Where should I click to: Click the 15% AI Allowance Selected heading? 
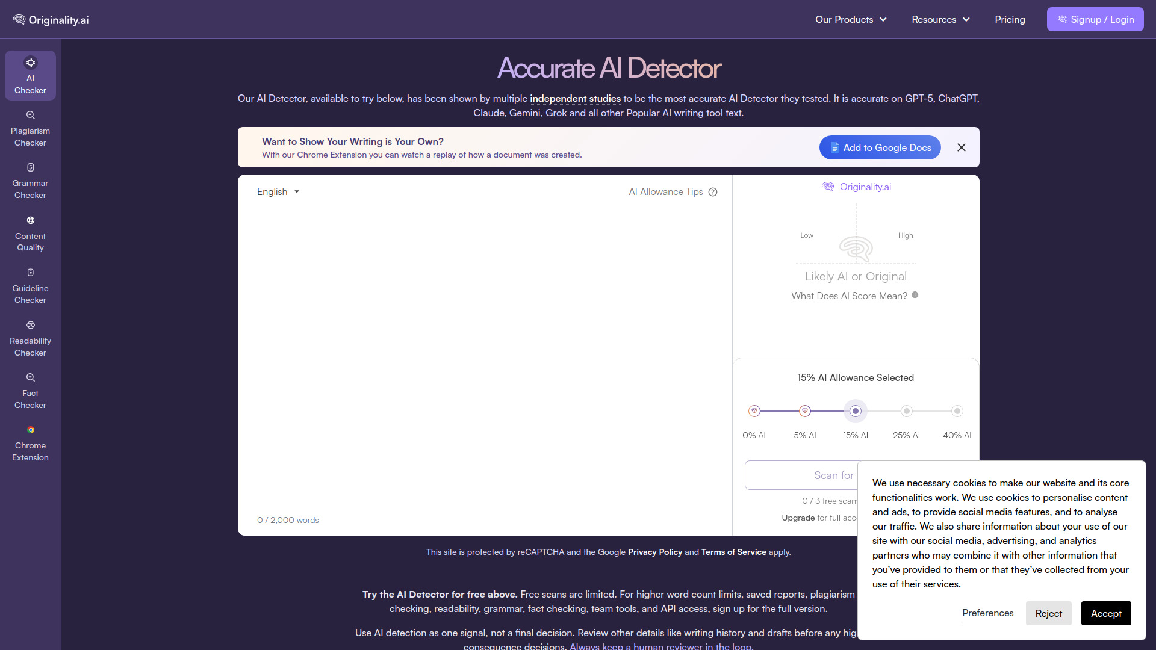[x=856, y=378]
